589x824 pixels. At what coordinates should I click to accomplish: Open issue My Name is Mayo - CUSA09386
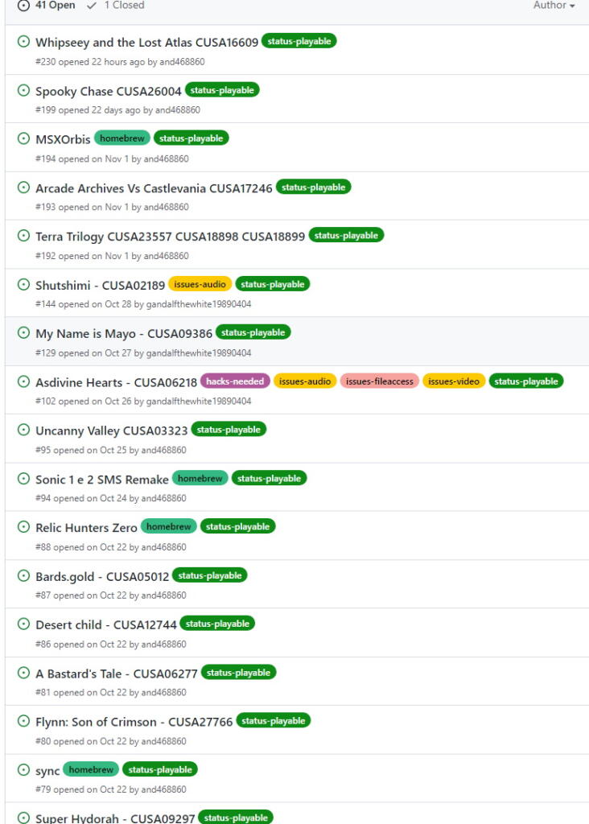124,334
